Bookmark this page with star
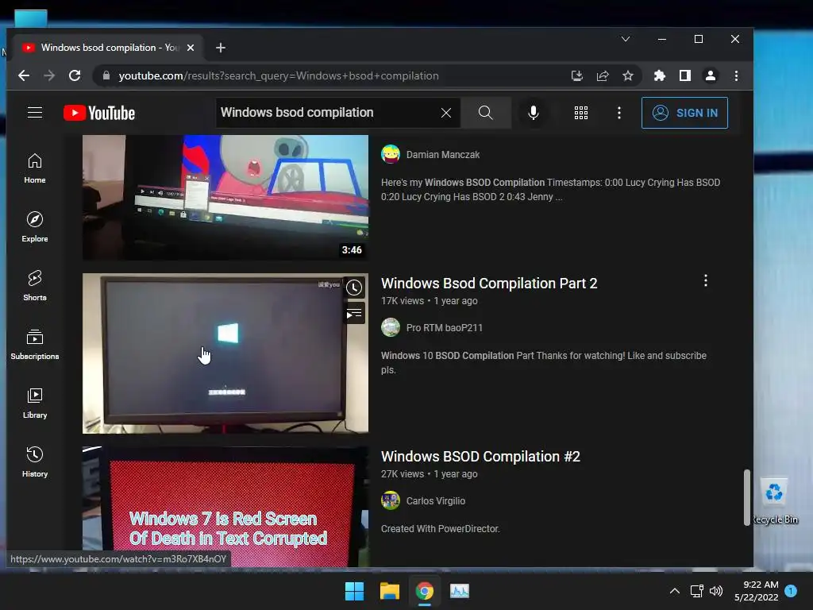This screenshot has height=610, width=813. 628,75
